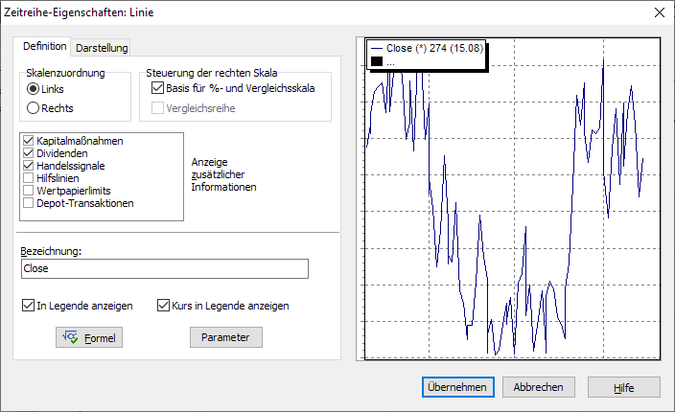
Task: Toggle In Legende anzeigen checkbox
Action: pyautogui.click(x=28, y=306)
